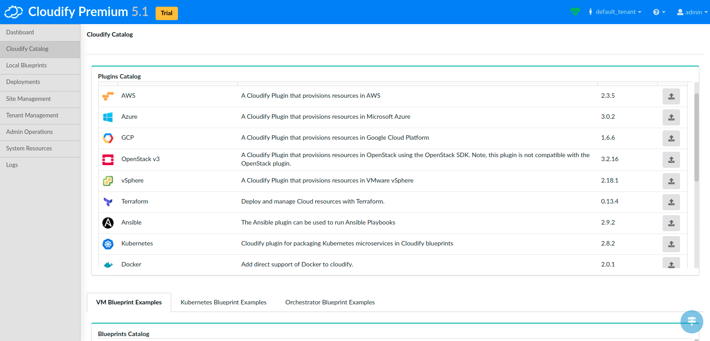Screen dimensions: 710x341
Task: Click Azure version 3.0.2
Action: click(x=608, y=117)
